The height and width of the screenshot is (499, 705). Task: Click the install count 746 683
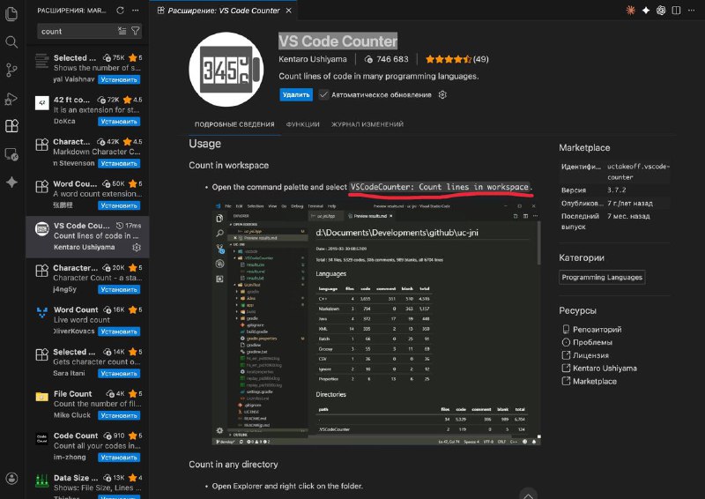(x=386, y=59)
